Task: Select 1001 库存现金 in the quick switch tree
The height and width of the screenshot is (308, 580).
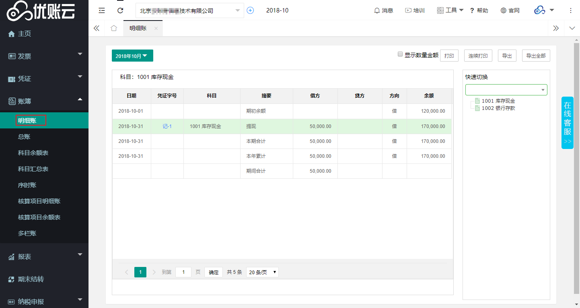Action: pyautogui.click(x=498, y=101)
